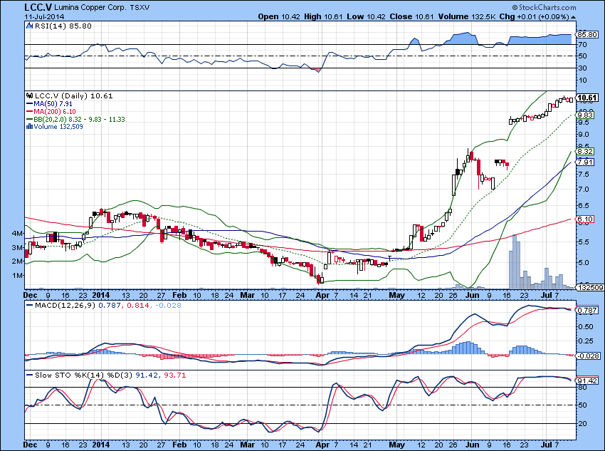
Task: Click the MA(50) 7.91 legend label
Action: 53,104
